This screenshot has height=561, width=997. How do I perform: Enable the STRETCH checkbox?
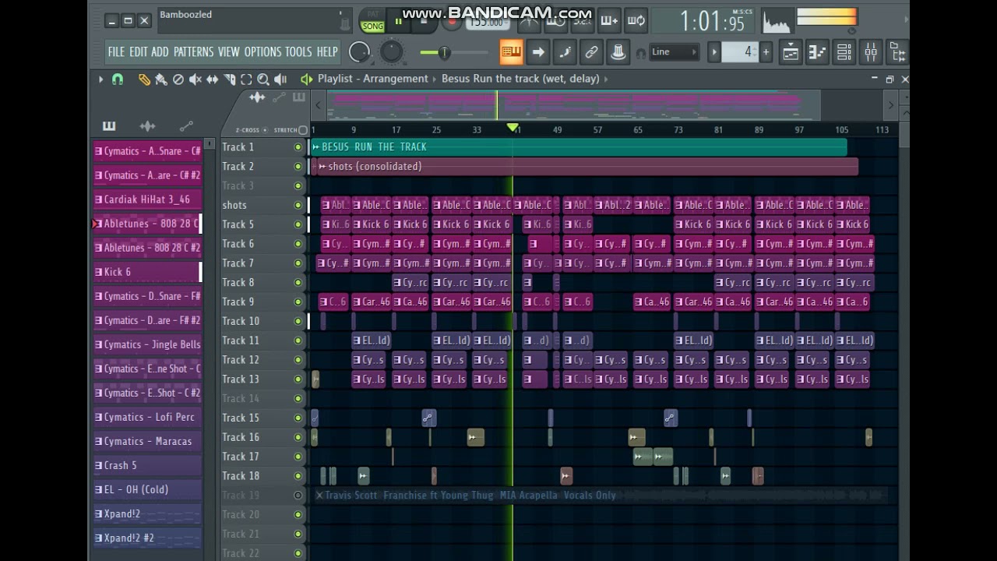303,130
